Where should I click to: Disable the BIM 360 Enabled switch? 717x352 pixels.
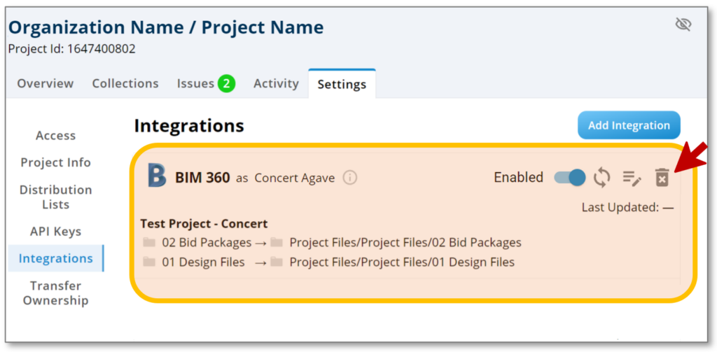click(x=569, y=178)
